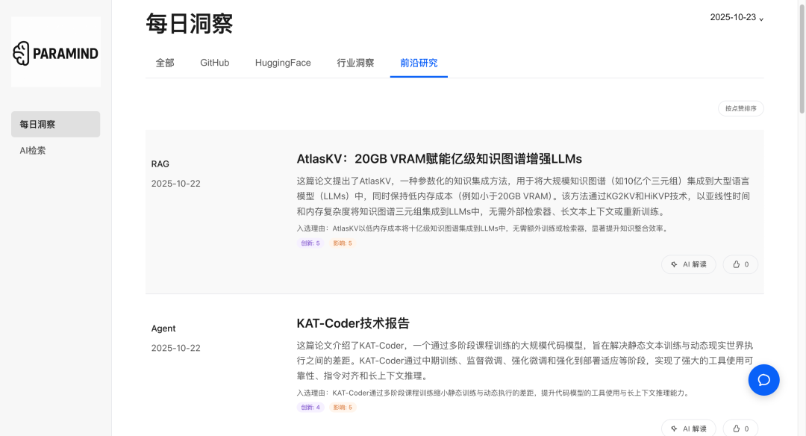Screen dimensions: 806x436
Task: Like the KAT-Coder paper with the thumbs-up icon
Action: point(736,429)
